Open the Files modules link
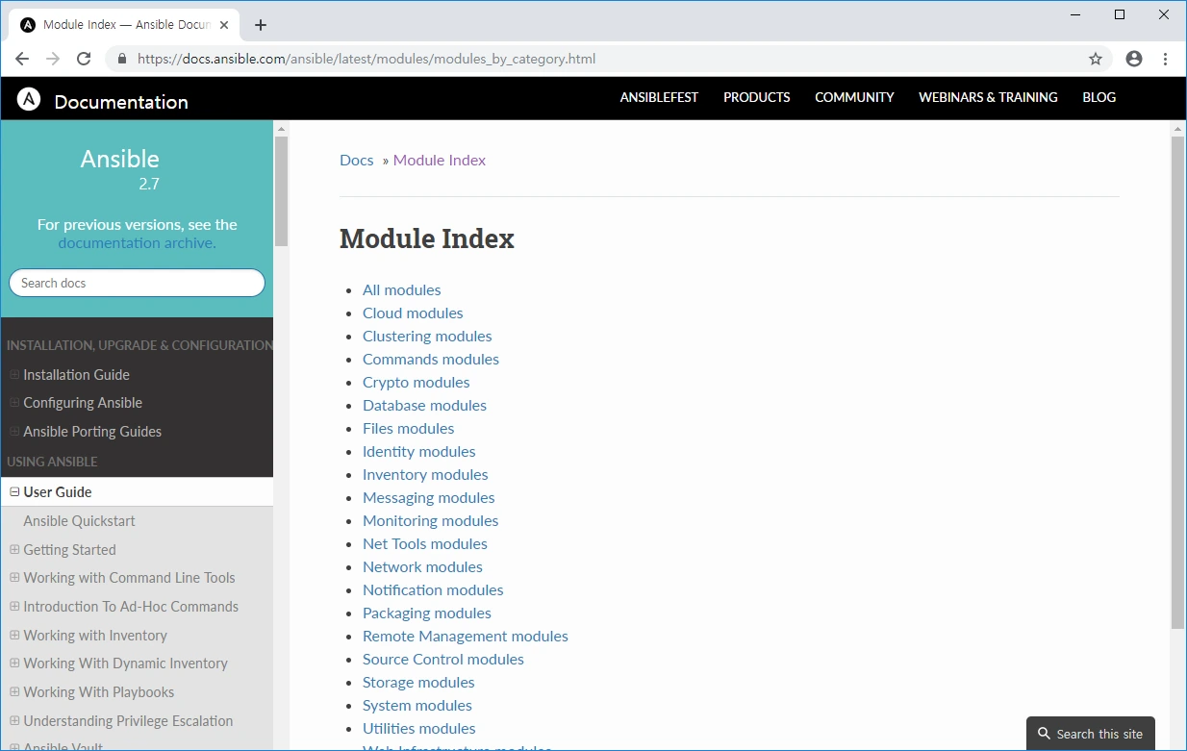This screenshot has width=1187, height=751. [x=408, y=428]
